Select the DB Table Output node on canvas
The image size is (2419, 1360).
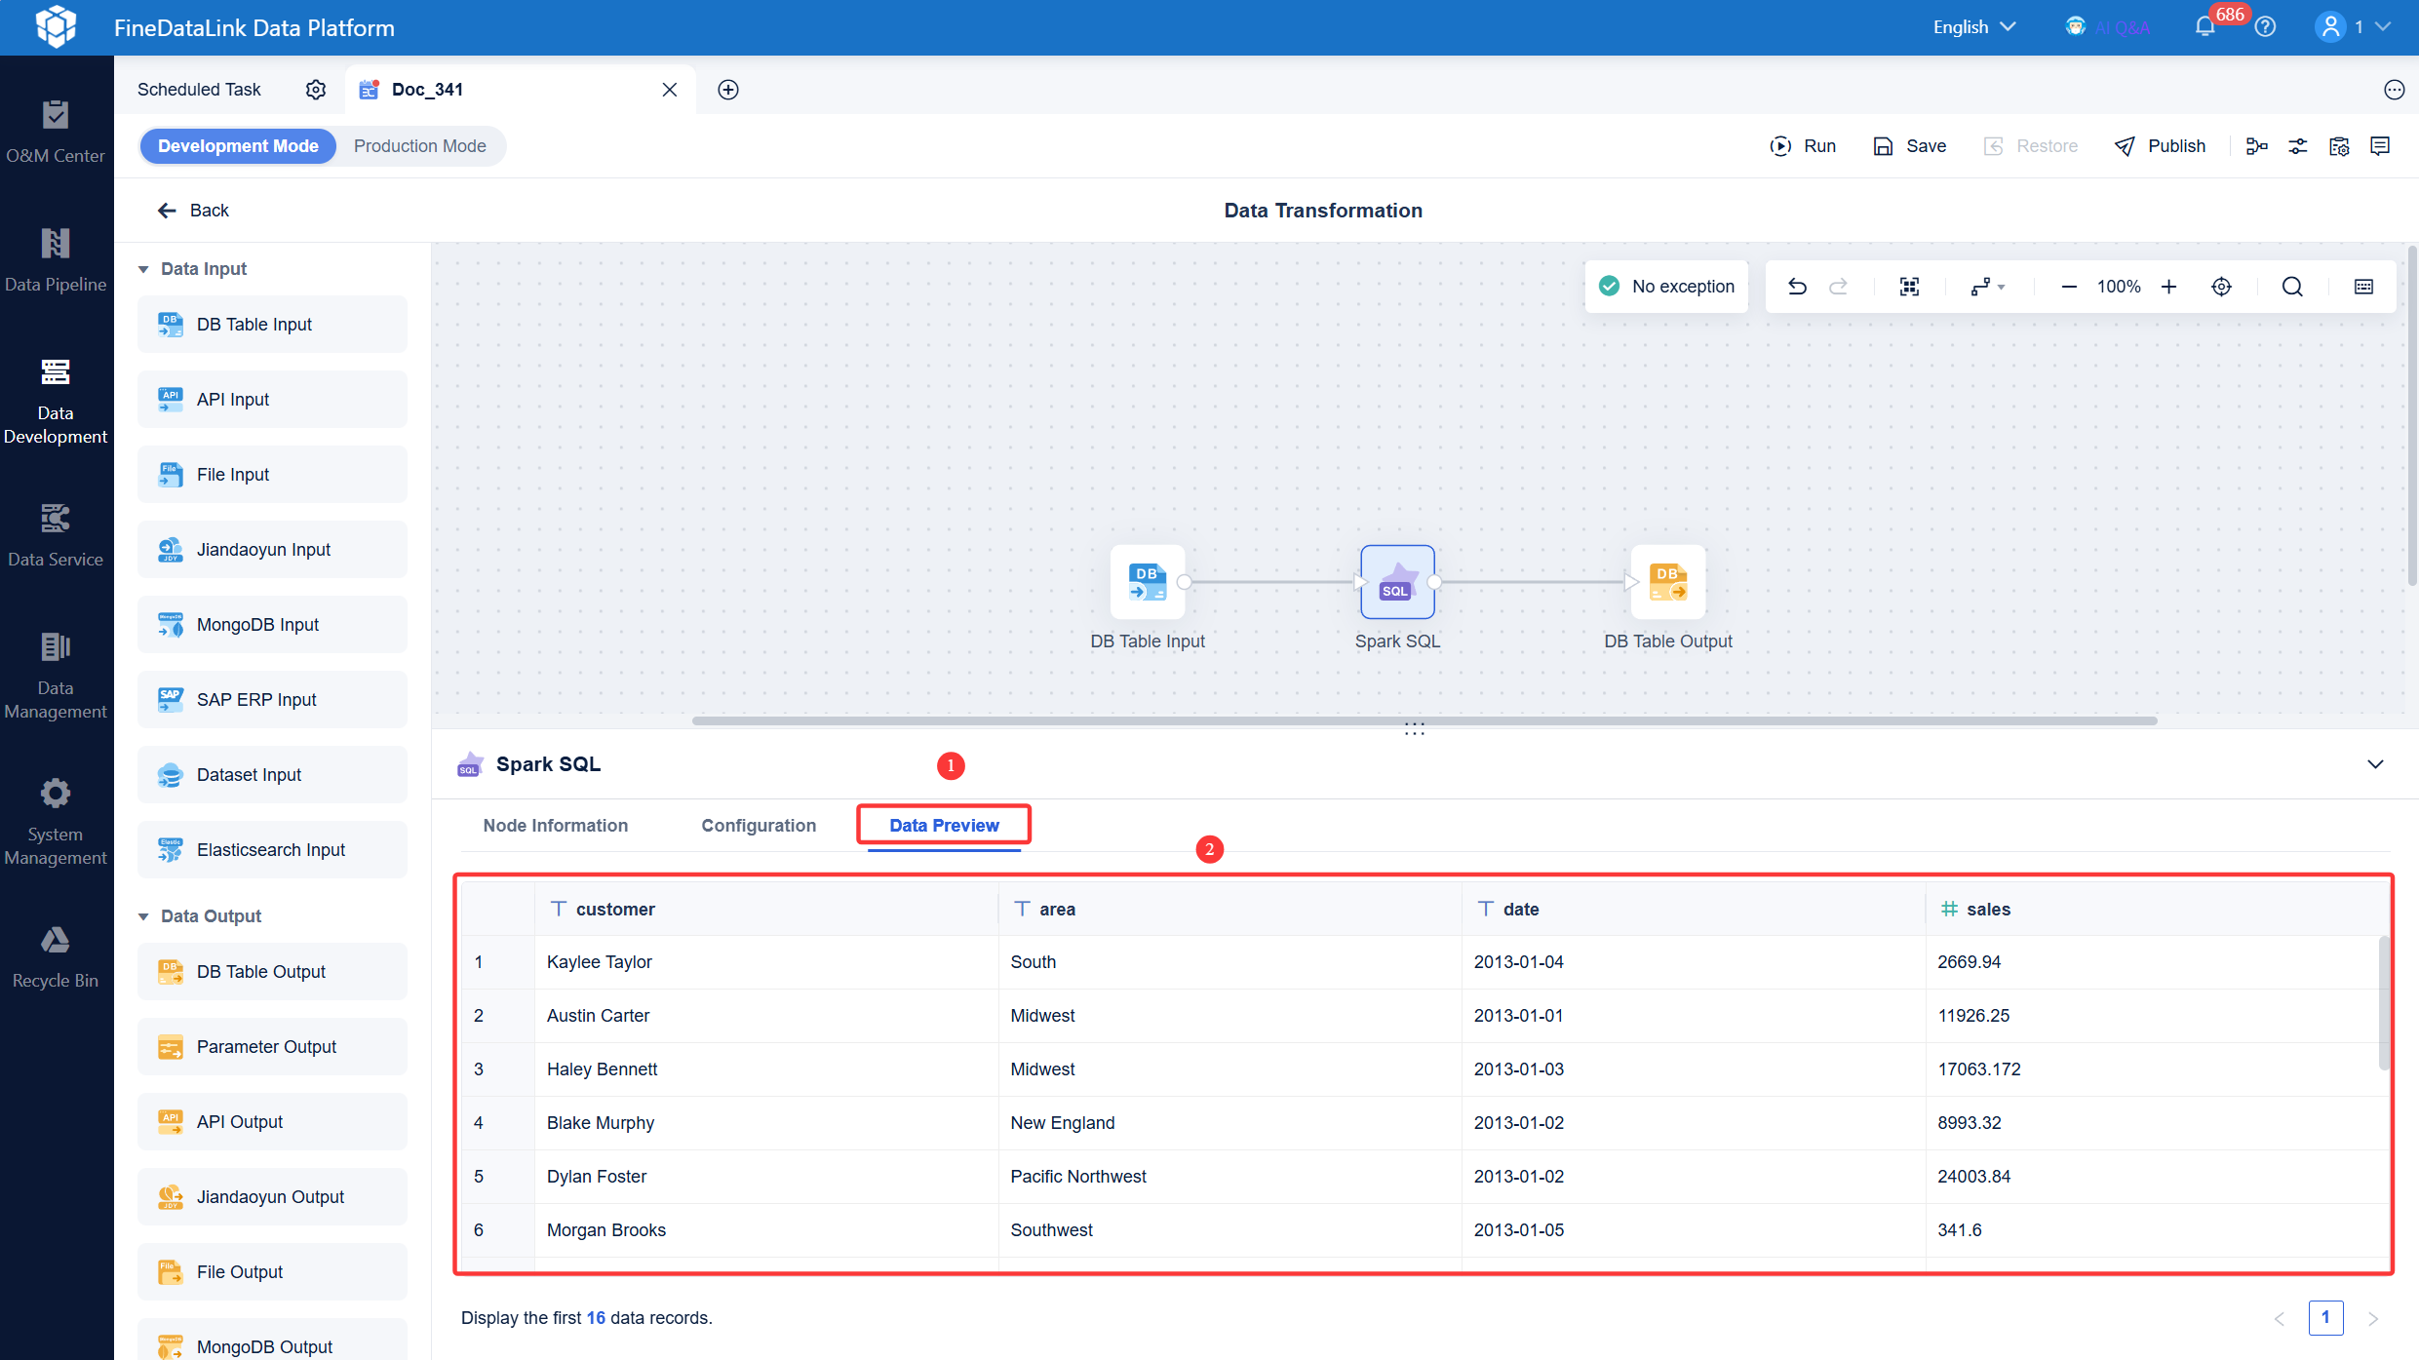1668,582
